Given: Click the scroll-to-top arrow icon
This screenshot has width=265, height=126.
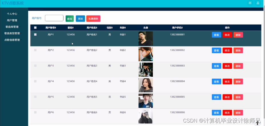Looking at the screenshot, I should click(x=257, y=123).
